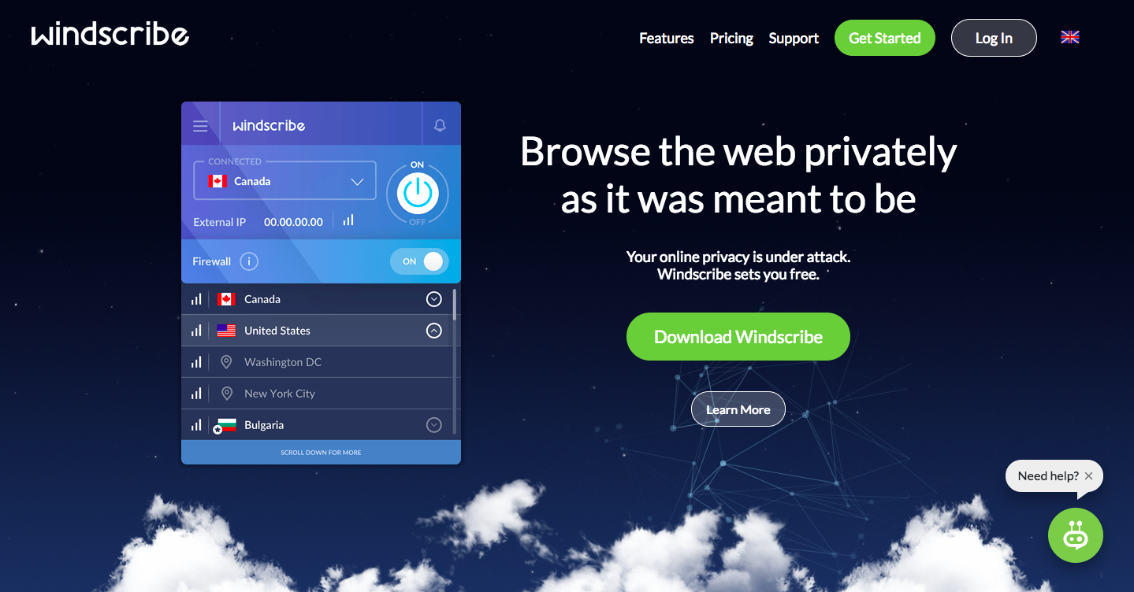Expand the Bulgaria server list chevron
The width and height of the screenshot is (1134, 592).
[433, 425]
